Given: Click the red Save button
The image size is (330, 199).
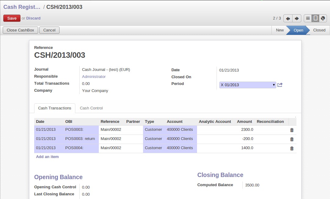Looking at the screenshot, I should 12,18.
